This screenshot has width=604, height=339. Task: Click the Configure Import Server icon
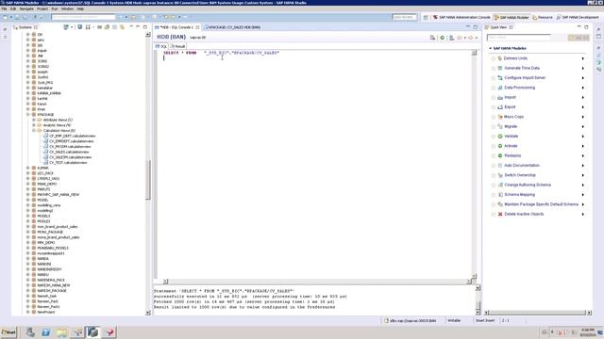pos(500,77)
